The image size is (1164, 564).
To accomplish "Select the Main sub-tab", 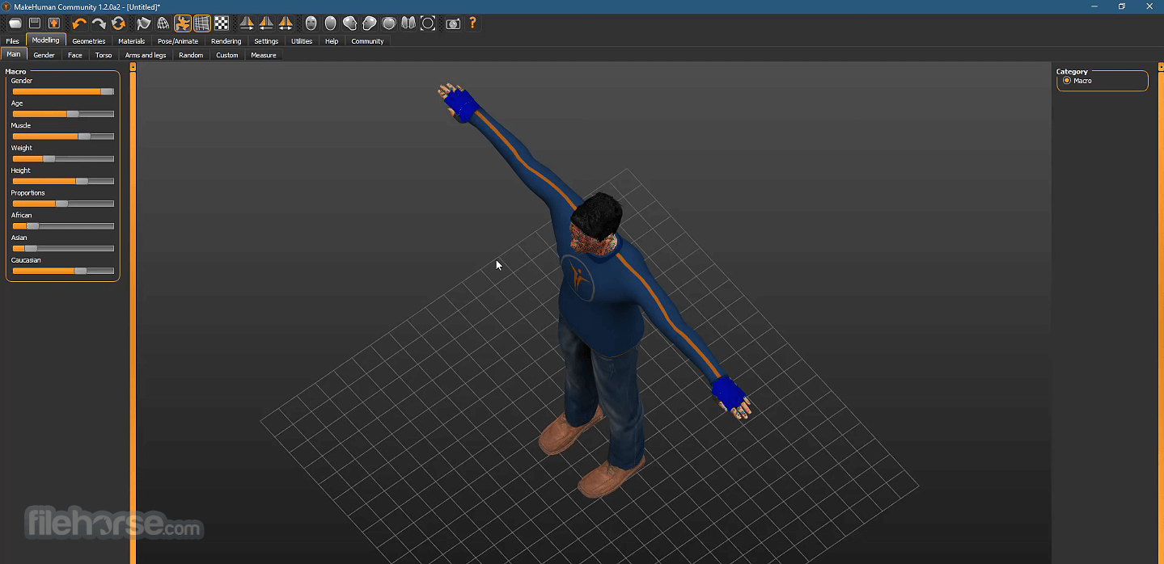I will coord(14,54).
